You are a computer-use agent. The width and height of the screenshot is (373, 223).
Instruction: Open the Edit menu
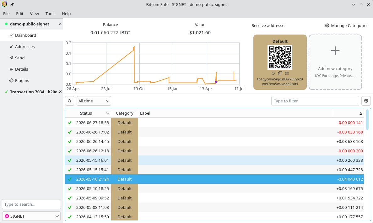20,14
